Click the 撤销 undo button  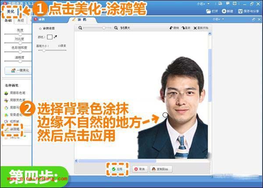pyautogui.click(x=174, y=28)
